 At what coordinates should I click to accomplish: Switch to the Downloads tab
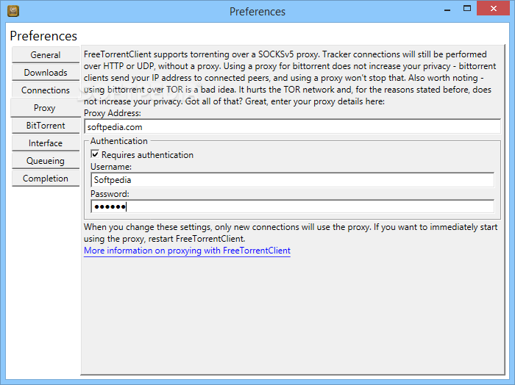[x=46, y=73]
